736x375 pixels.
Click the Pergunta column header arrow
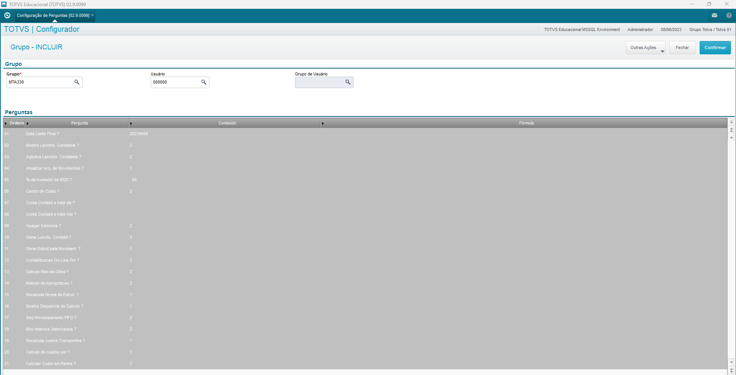pos(28,123)
